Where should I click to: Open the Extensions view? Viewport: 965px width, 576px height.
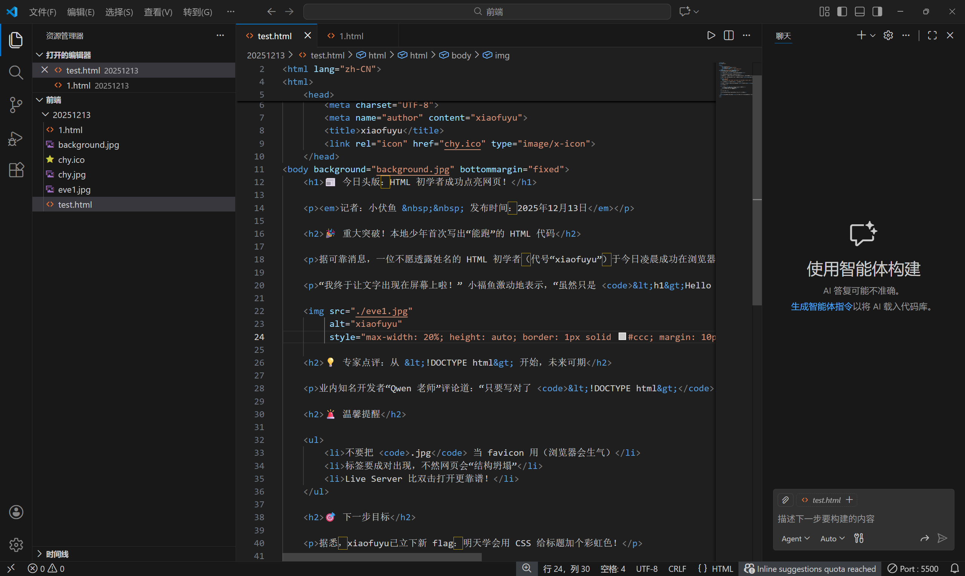point(15,170)
